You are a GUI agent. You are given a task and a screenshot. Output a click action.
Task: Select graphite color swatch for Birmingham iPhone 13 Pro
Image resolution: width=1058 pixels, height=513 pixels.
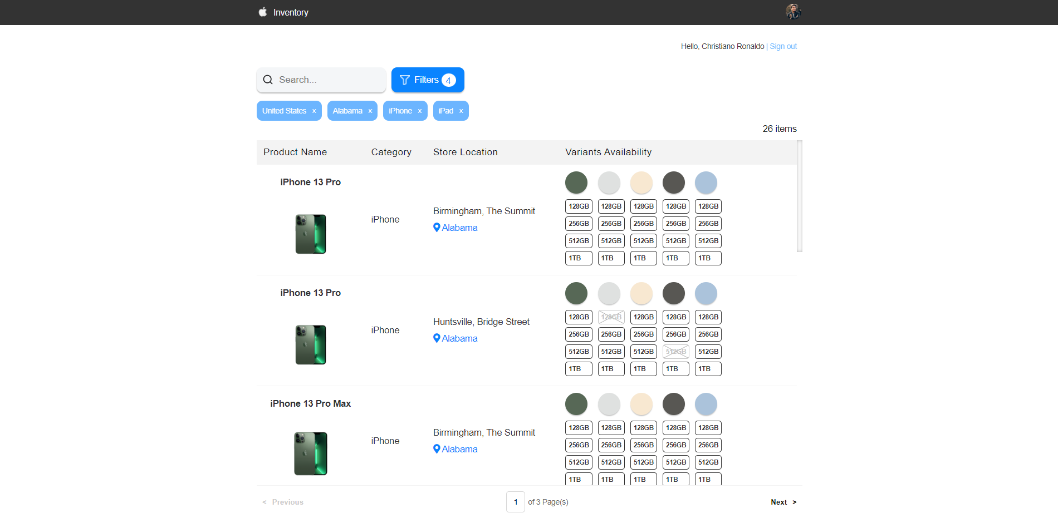tap(674, 182)
